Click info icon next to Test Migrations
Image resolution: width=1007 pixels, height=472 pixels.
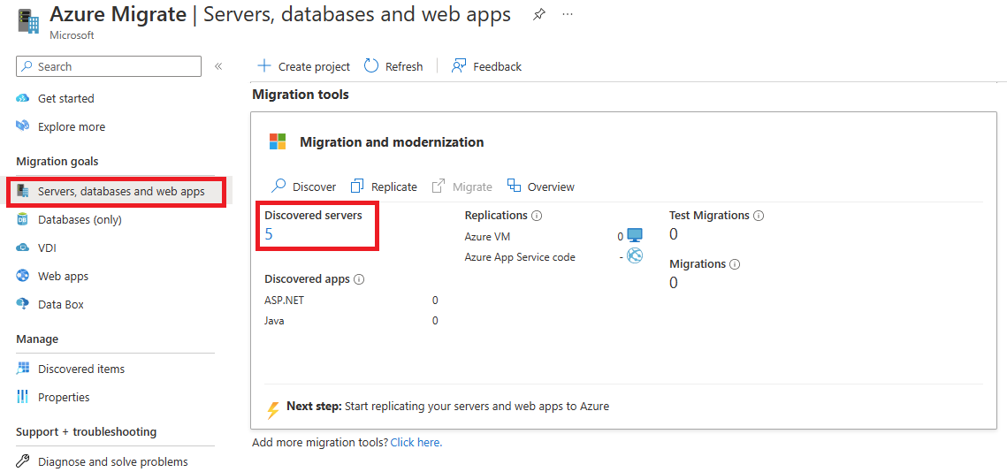pyautogui.click(x=759, y=216)
